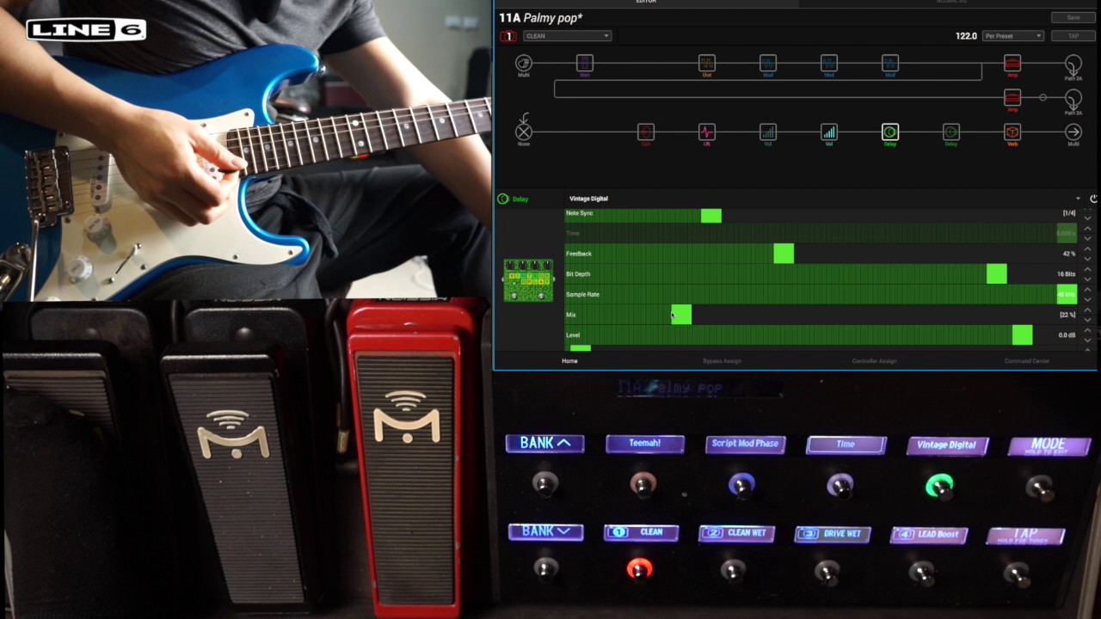This screenshot has height=619, width=1101.
Task: Open the Controller Assign tab
Action: (x=874, y=361)
